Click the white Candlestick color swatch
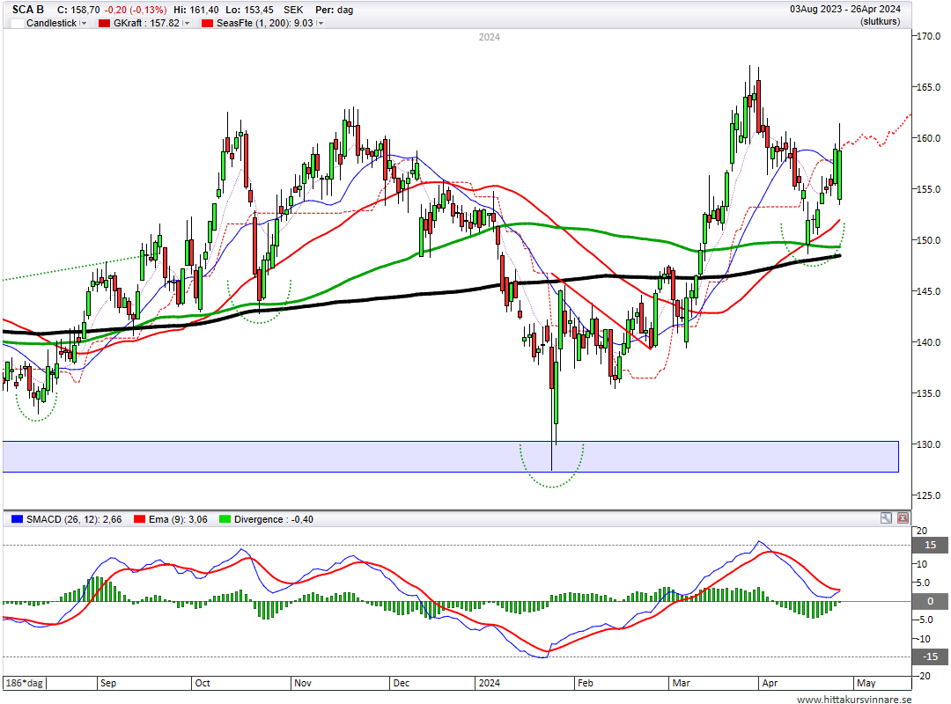The width and height of the screenshot is (951, 704). click(x=17, y=23)
